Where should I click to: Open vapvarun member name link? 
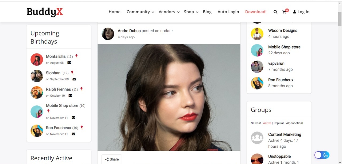pos(276,63)
